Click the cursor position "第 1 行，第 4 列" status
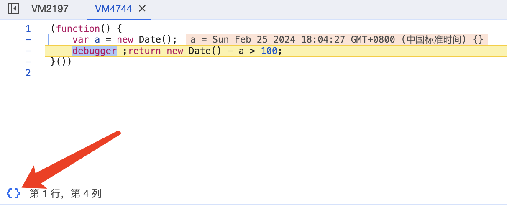This screenshot has width=507, height=205. pos(66,193)
